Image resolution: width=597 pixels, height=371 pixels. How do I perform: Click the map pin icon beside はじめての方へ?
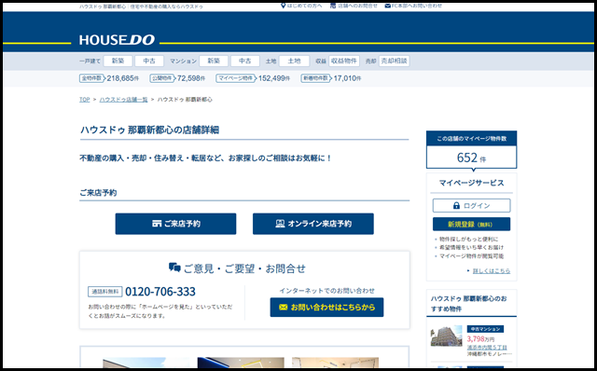pyautogui.click(x=283, y=6)
